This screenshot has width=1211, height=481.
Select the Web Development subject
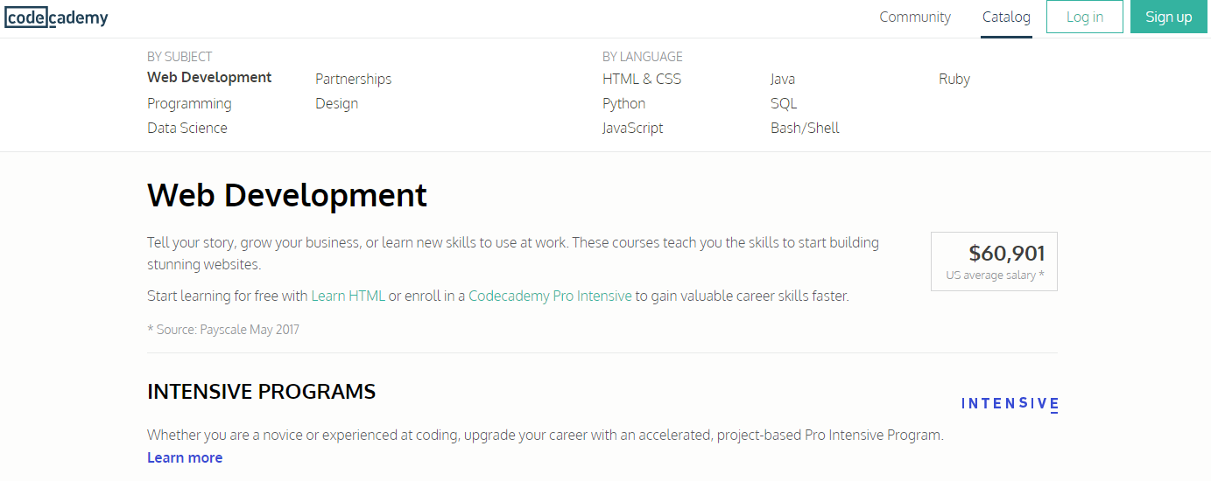point(209,77)
